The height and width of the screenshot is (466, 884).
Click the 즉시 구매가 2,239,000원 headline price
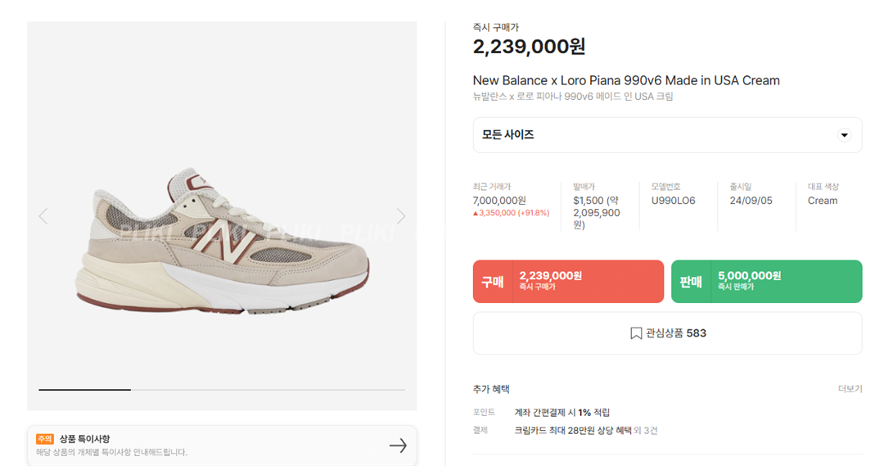point(529,47)
